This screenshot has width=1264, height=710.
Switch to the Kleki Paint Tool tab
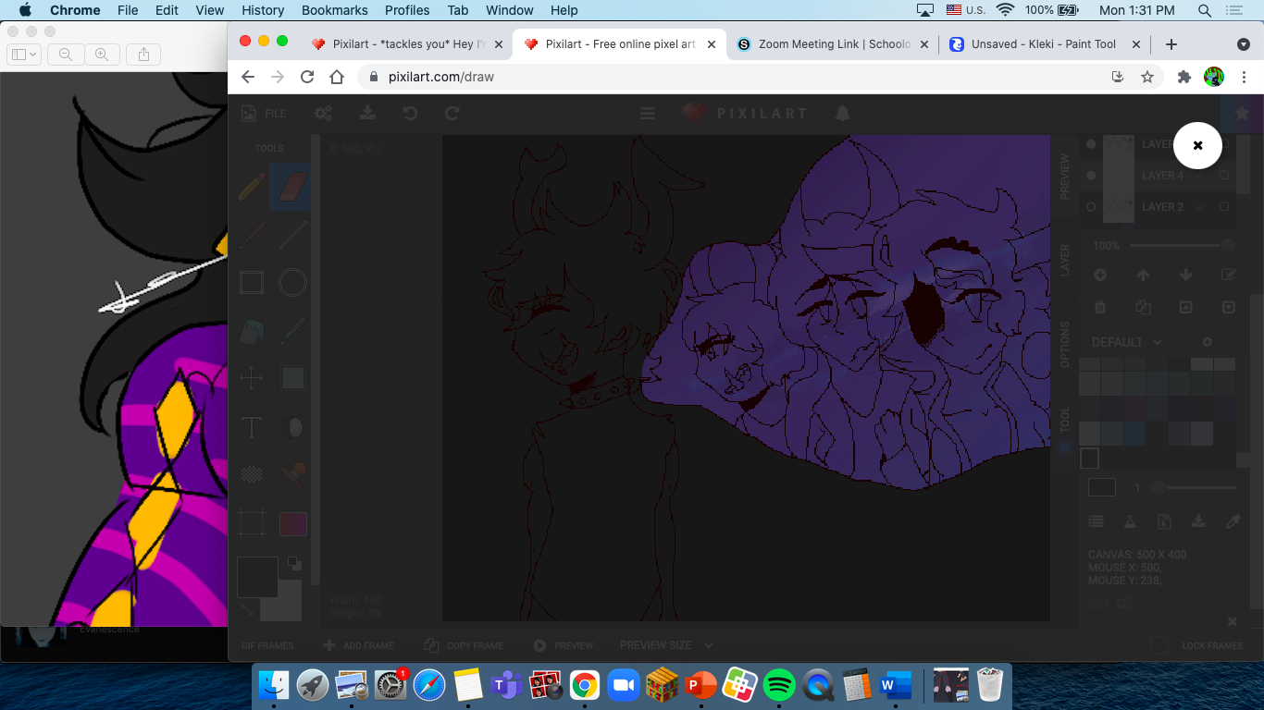1044,43
